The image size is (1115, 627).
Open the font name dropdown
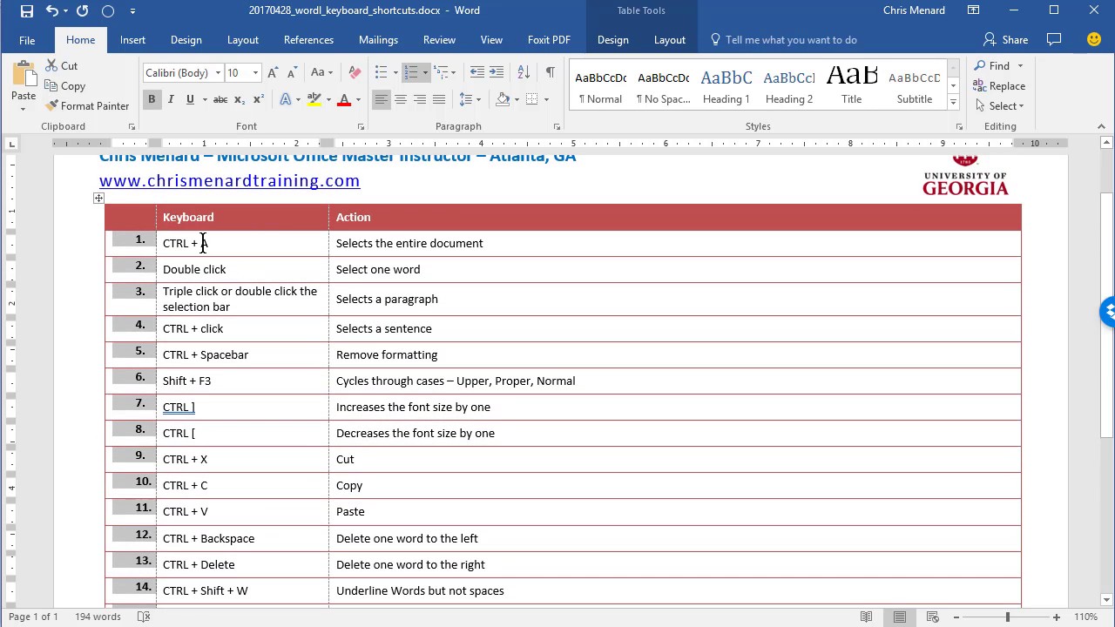coord(218,73)
